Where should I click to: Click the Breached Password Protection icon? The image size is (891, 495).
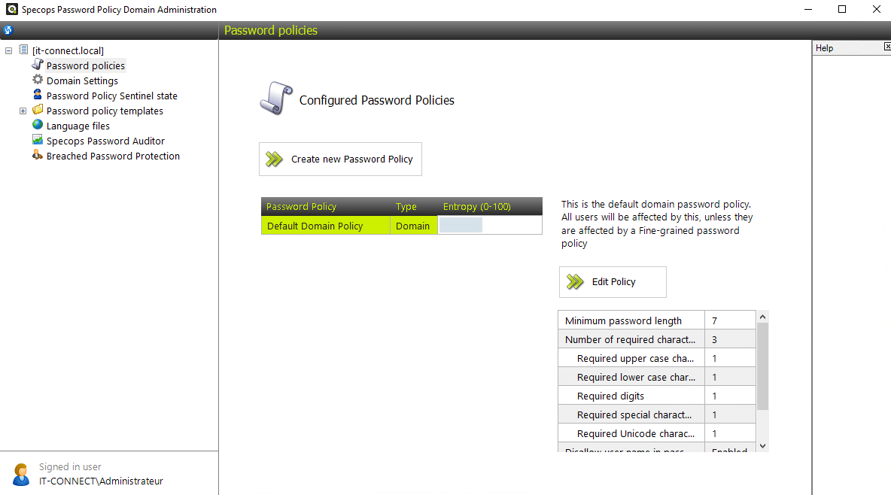coord(38,156)
